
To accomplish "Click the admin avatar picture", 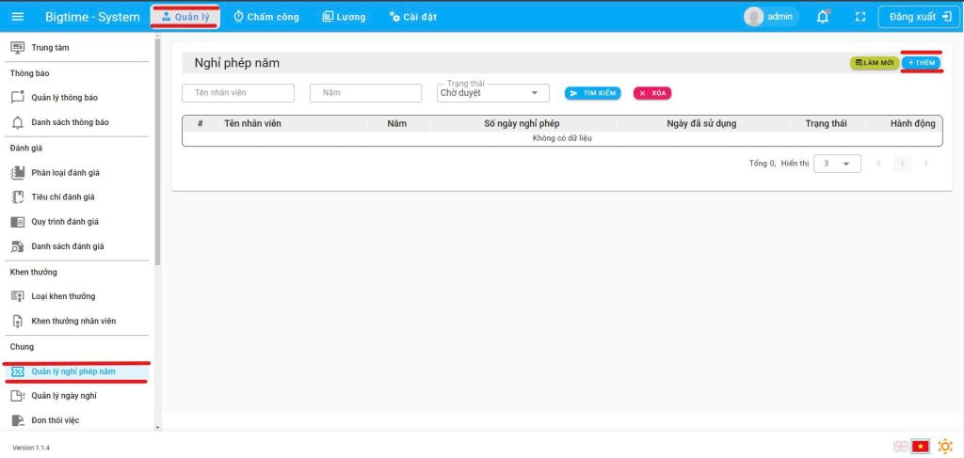I will tap(754, 17).
